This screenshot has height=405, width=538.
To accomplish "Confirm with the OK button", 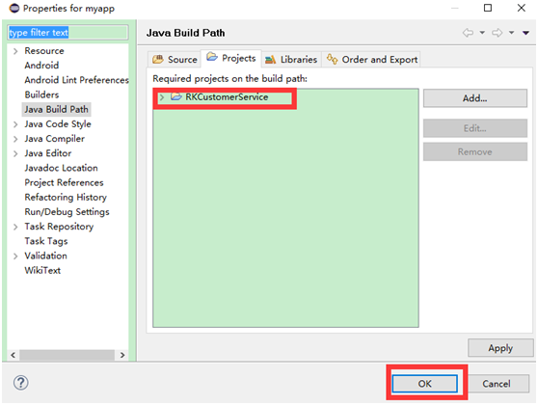I will (x=425, y=384).
